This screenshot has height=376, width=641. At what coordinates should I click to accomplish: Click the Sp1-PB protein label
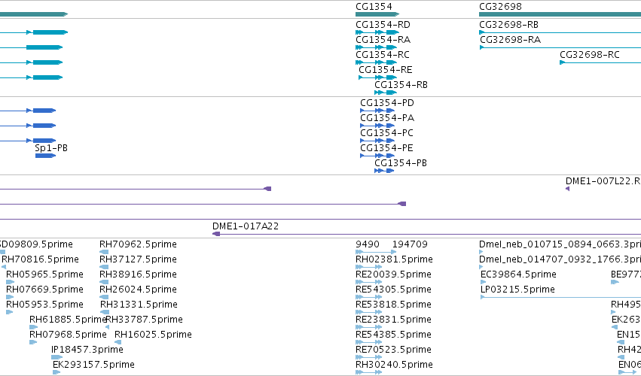click(51, 148)
